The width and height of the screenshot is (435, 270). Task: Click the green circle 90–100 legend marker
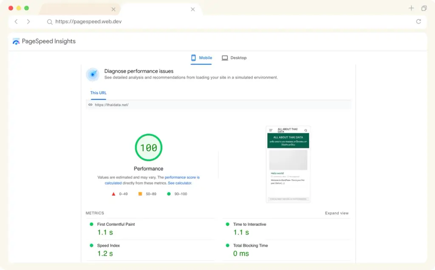pyautogui.click(x=169, y=194)
